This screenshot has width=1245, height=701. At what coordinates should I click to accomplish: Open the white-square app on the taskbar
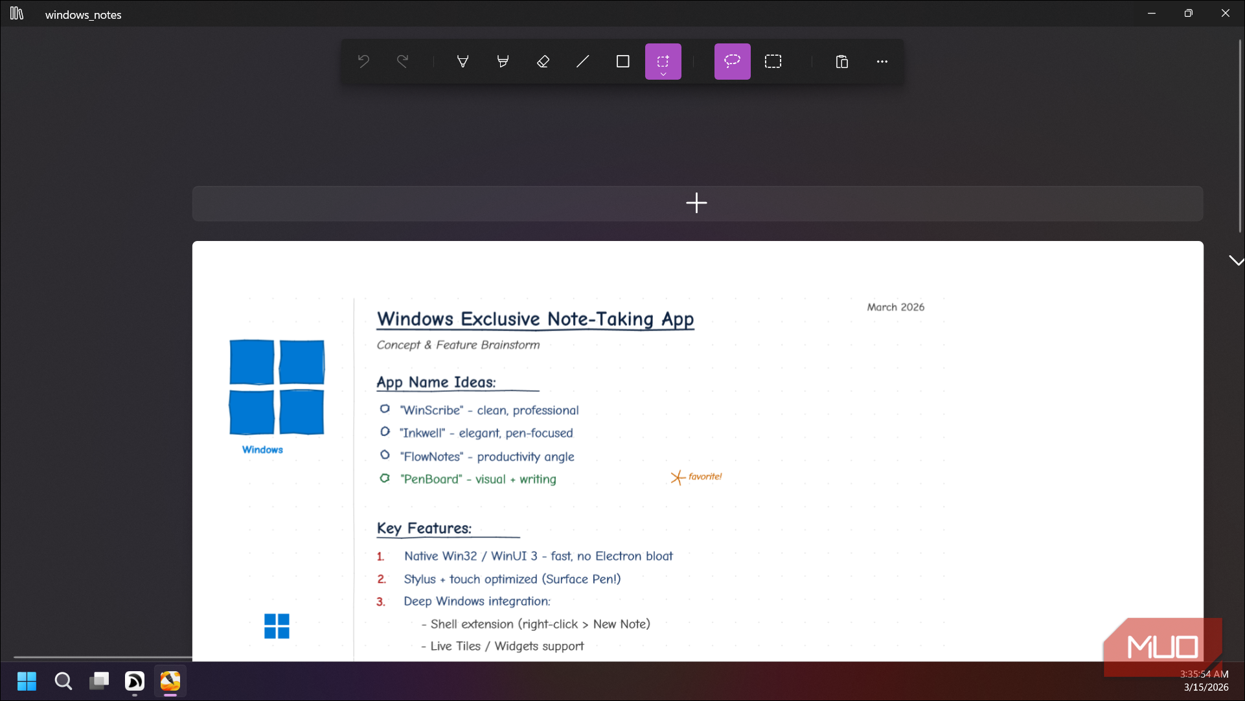point(135,681)
